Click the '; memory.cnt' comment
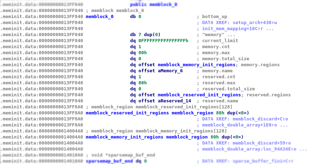317x164 pixels. click(213, 47)
